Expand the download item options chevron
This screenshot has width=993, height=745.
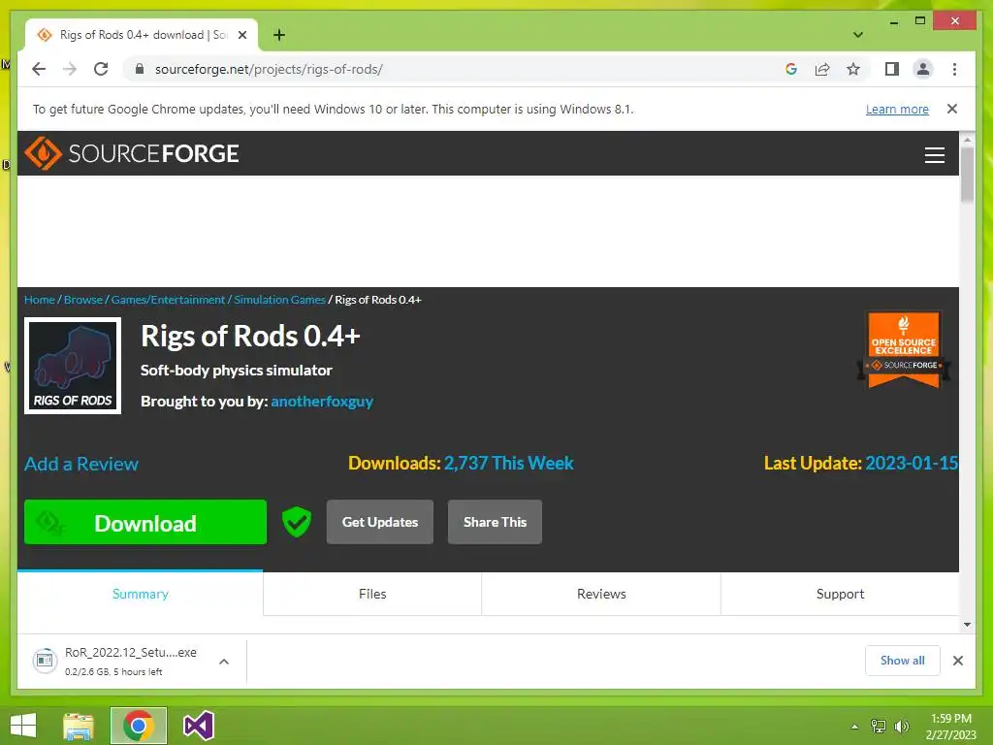click(224, 662)
